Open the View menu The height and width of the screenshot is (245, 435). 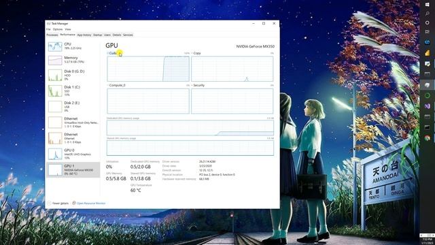[x=68, y=29]
